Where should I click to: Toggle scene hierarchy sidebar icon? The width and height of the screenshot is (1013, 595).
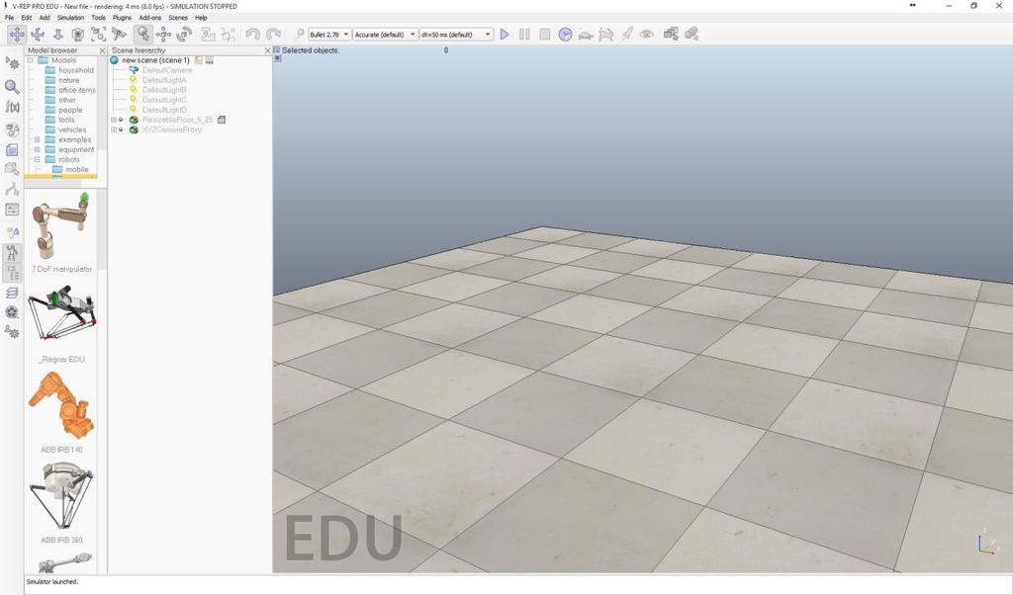click(12, 273)
